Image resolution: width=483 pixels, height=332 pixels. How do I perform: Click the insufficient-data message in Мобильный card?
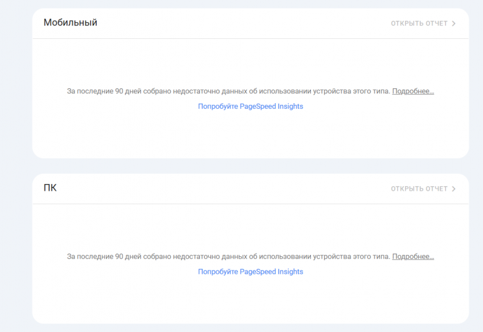tap(229, 91)
